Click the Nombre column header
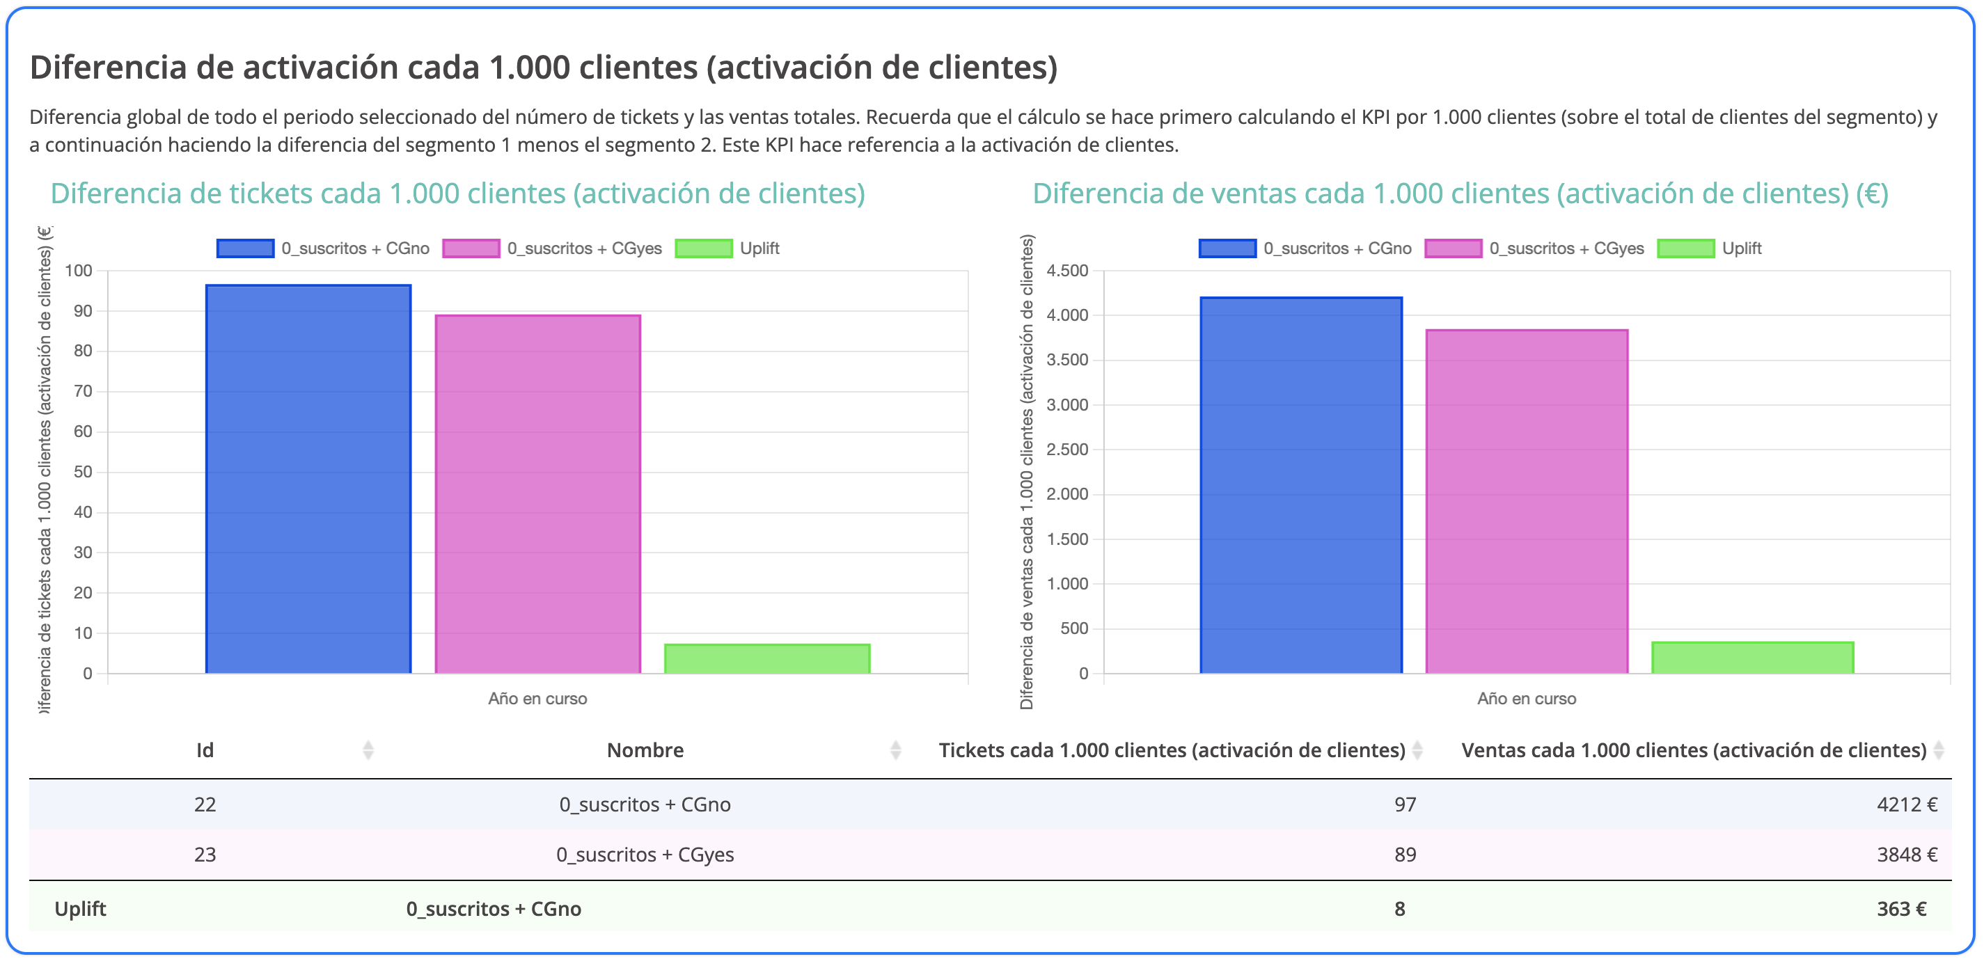The image size is (1984, 959). coord(645,750)
